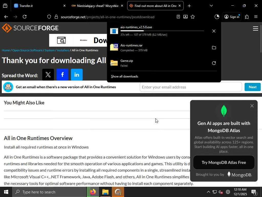262x197 pixels.
Task: Open the Installers breadcrumb link
Action: click(63, 50)
